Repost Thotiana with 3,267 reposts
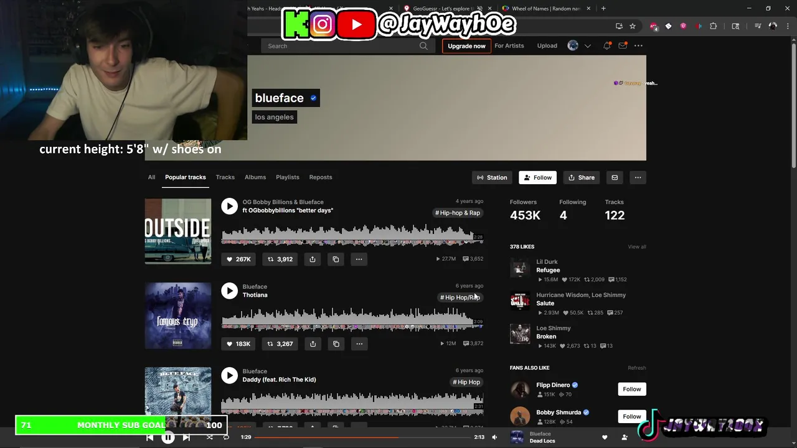The height and width of the screenshot is (448, 797). [280, 343]
